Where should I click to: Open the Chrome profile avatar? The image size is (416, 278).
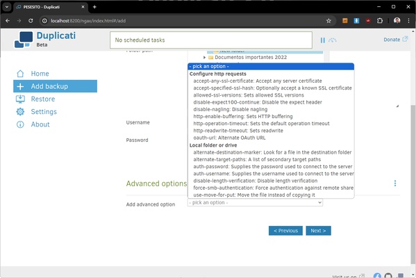click(397, 21)
